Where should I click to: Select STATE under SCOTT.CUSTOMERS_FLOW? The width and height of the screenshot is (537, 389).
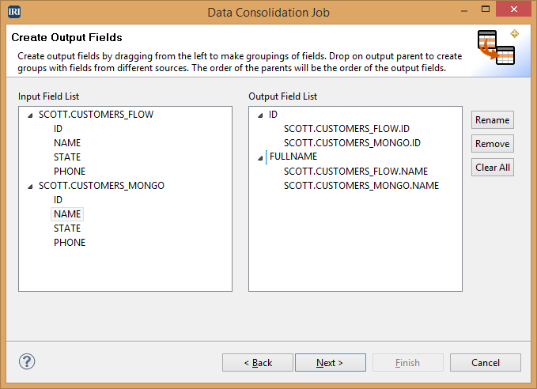coord(67,157)
